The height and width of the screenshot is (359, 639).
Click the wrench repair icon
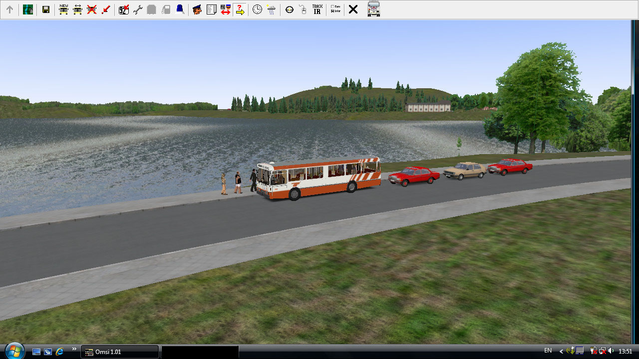[x=138, y=9]
